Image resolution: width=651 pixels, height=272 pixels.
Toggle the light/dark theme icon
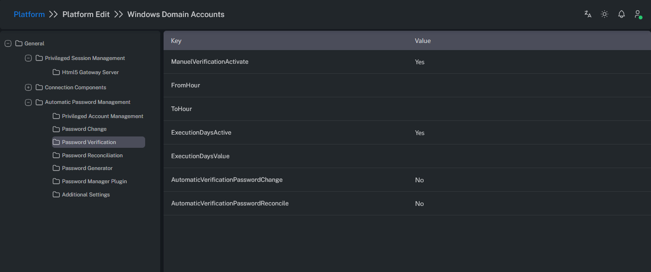(604, 14)
